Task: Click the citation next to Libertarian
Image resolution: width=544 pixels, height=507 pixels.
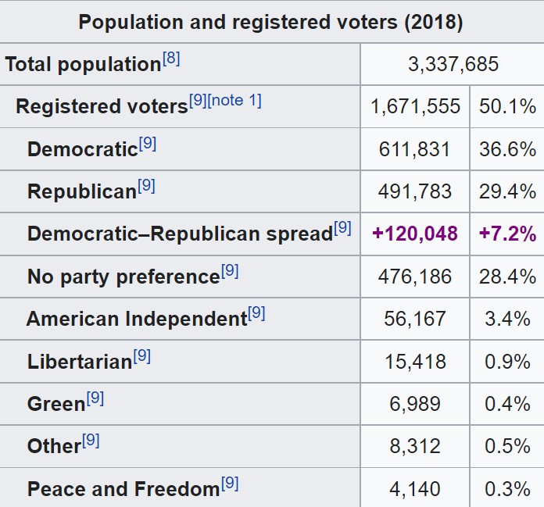Action: click(x=141, y=356)
